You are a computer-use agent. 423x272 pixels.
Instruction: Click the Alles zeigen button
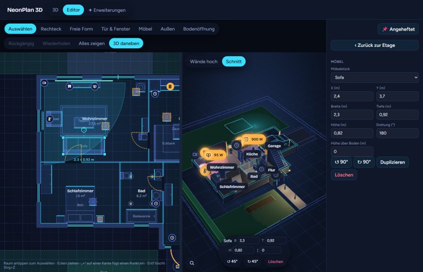(92, 43)
